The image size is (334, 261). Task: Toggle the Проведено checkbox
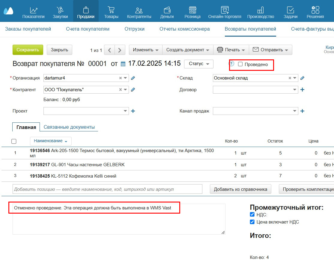(x=240, y=64)
